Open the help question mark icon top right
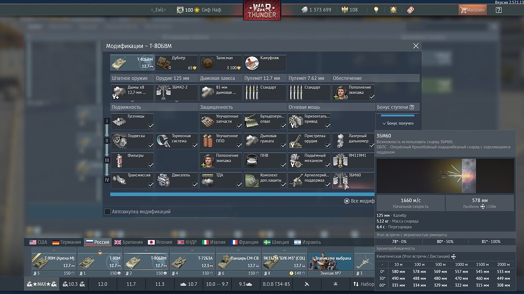Screen dimensions: 524x294 498,10
